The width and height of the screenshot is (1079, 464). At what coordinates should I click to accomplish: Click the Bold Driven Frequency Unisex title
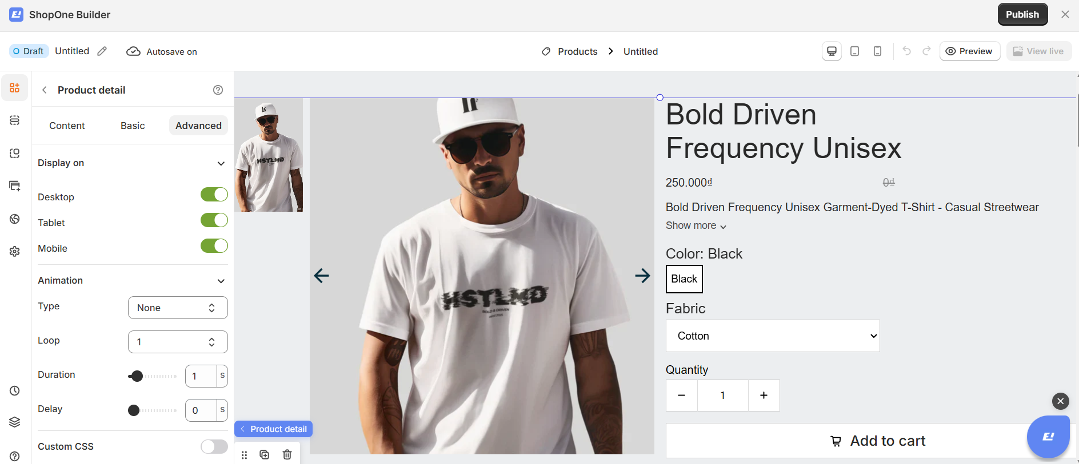coord(784,131)
